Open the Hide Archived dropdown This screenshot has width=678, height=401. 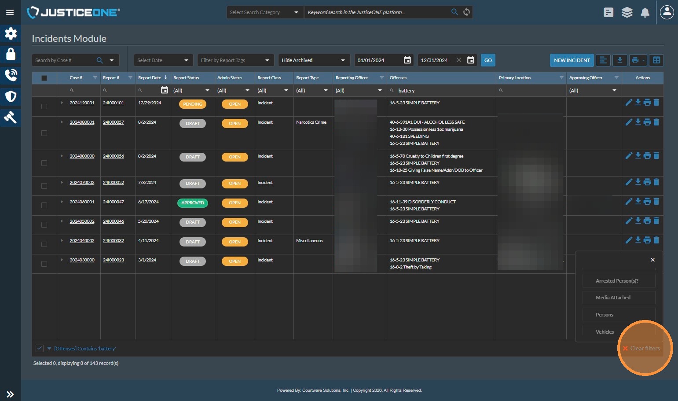(x=314, y=60)
